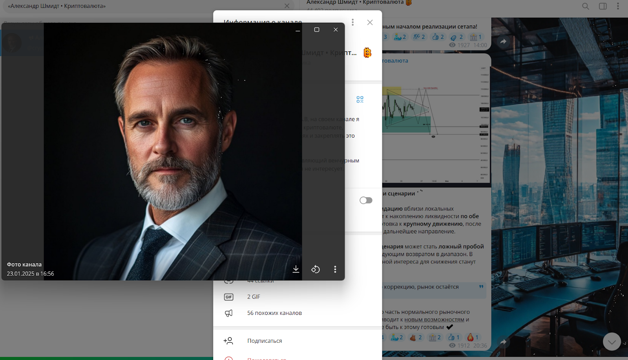
Task: Search in the channel chat
Action: [586, 6]
